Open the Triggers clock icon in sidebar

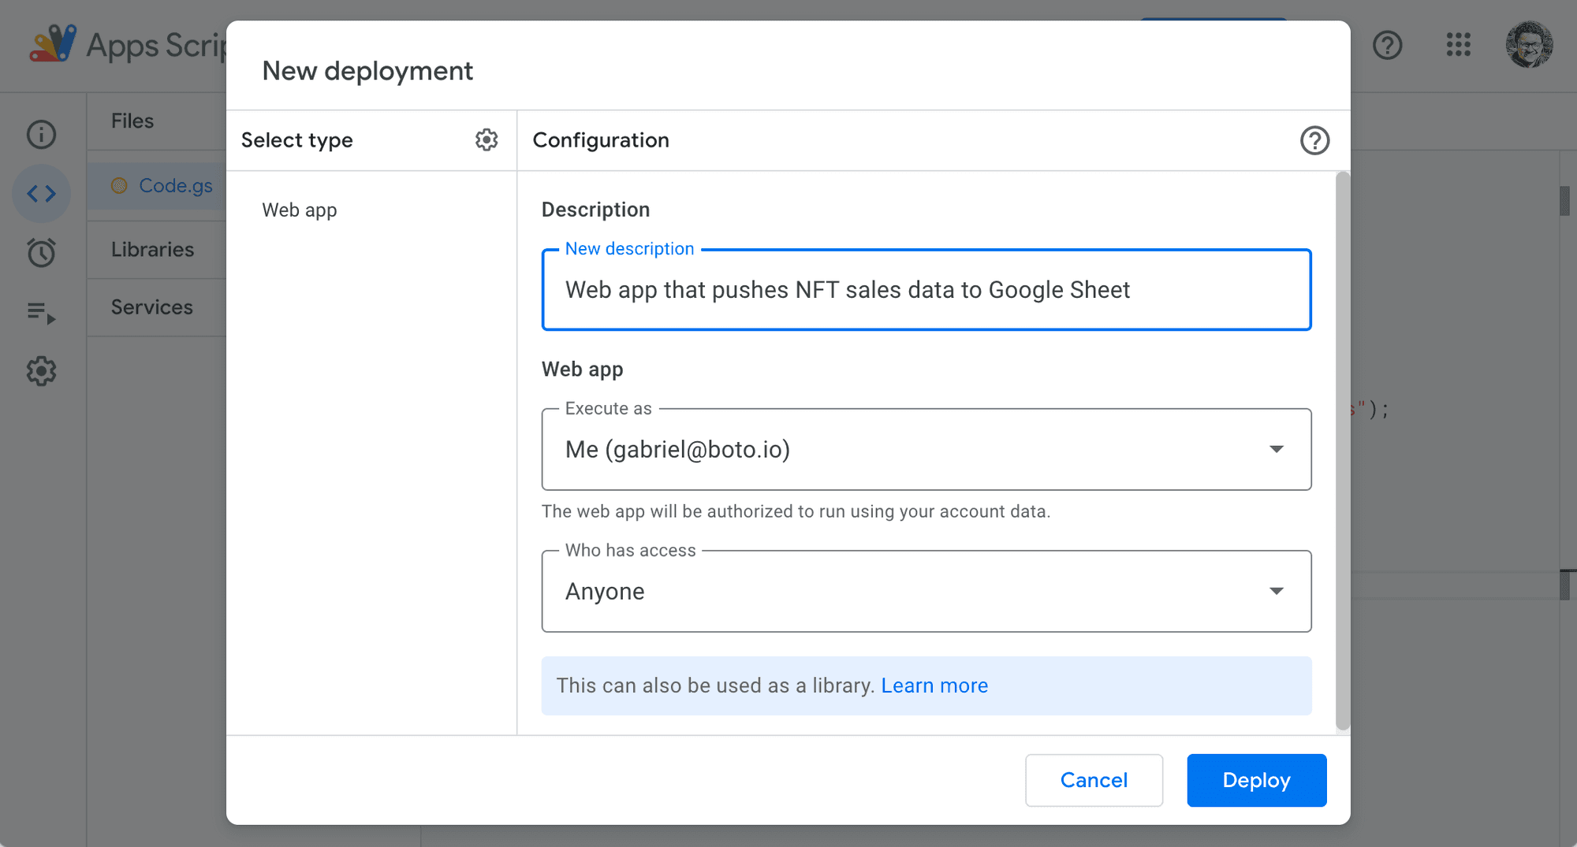[41, 252]
